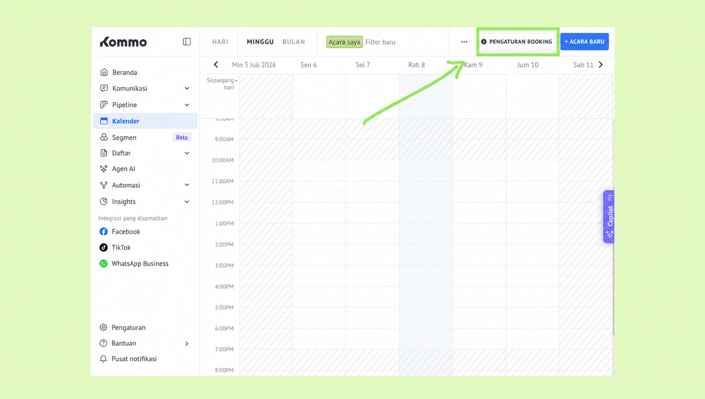Select the Rab 8 day header
This screenshot has width=705, height=399.
tap(416, 65)
